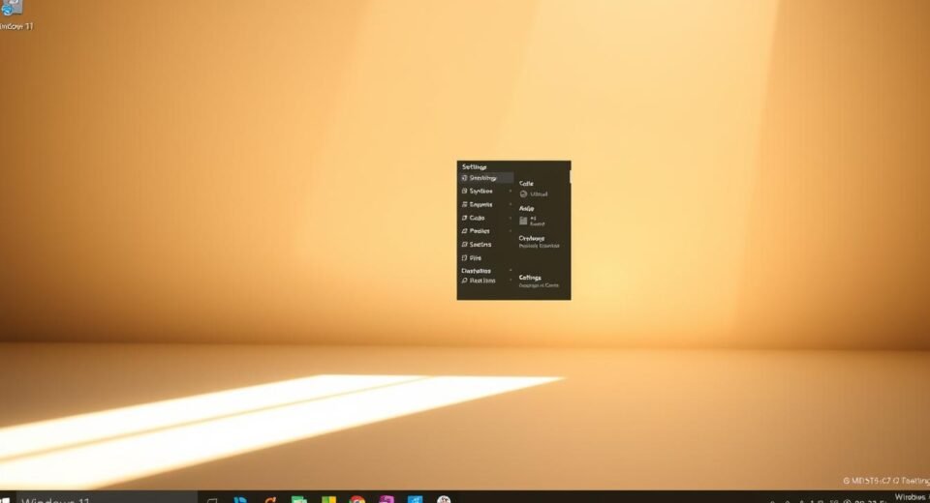Click the 'Windows 11' taskbar search box

[107, 498]
